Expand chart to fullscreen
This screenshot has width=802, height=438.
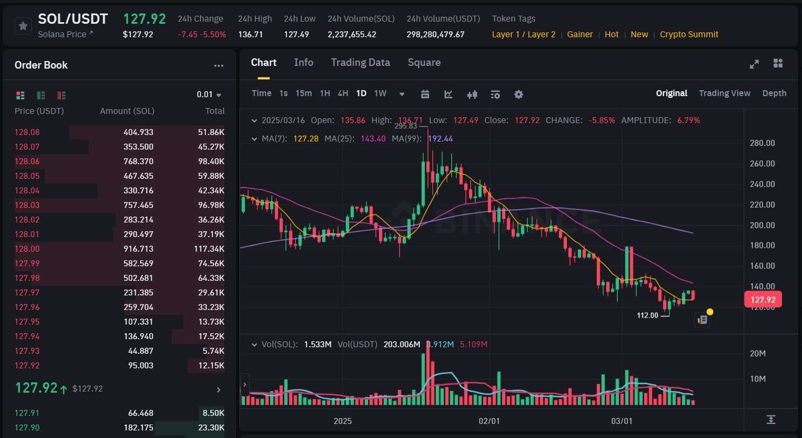click(754, 64)
